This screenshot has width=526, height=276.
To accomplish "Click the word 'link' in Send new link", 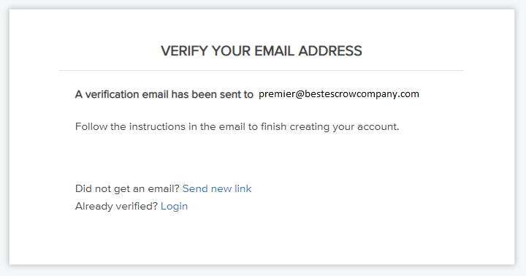I will [243, 188].
